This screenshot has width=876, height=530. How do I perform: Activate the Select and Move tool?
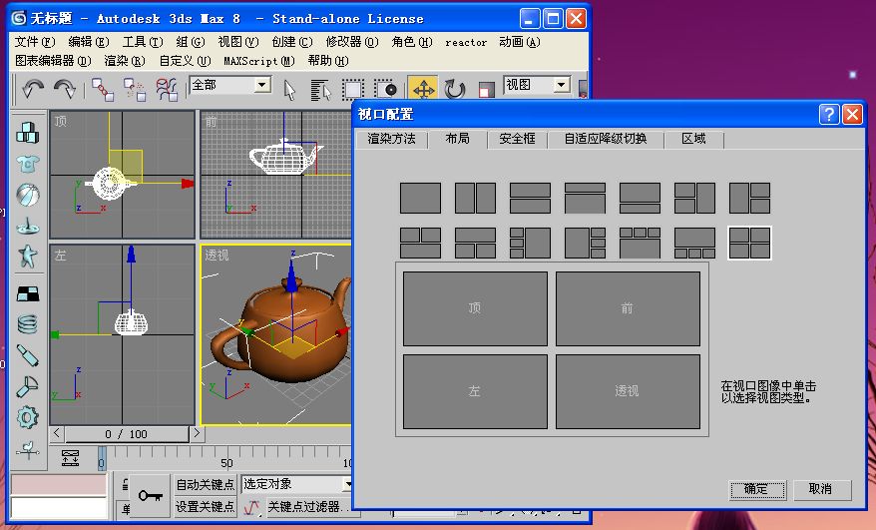click(423, 90)
